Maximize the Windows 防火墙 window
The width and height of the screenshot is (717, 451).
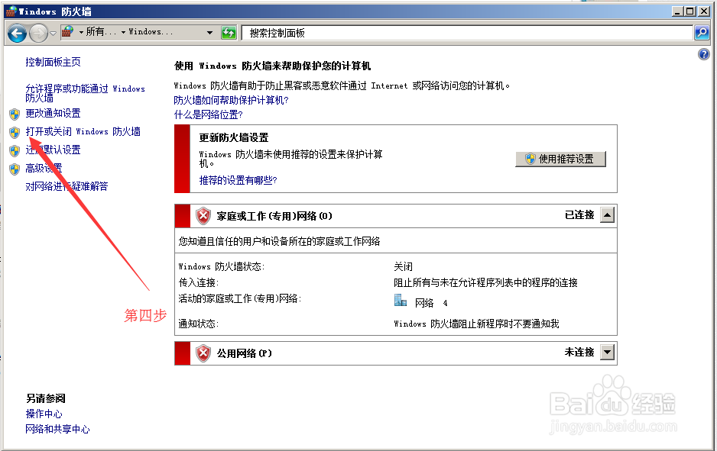(690, 11)
